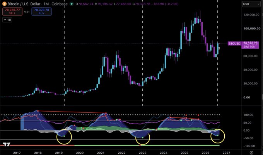
Task: Click the 2019 label on time axis
Action: click(59, 153)
